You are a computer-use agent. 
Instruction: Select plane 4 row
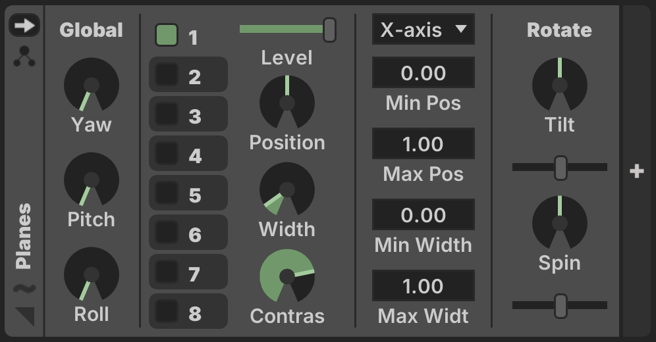tap(188, 153)
